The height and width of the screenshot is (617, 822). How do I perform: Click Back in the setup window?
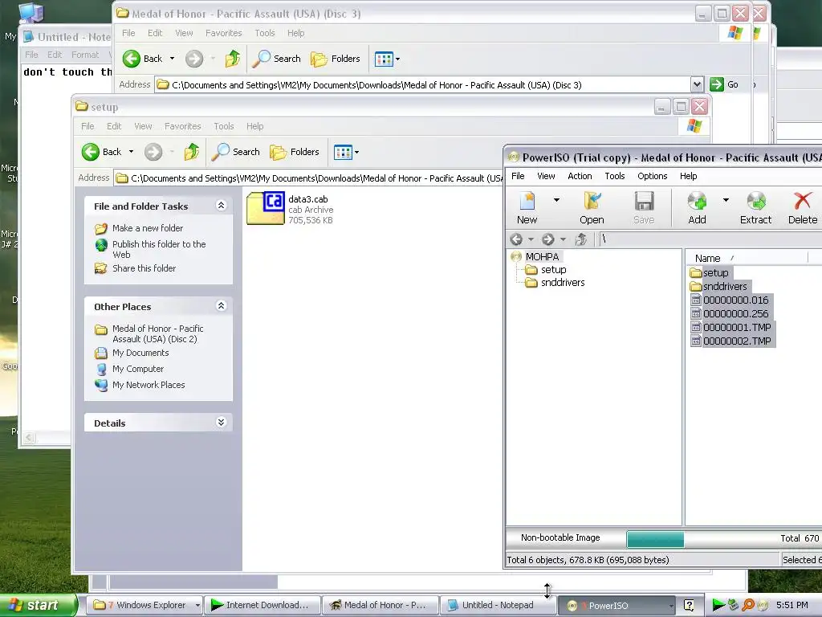(x=102, y=152)
